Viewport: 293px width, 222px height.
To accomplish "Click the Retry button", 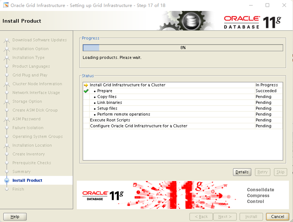I will coord(263,172).
